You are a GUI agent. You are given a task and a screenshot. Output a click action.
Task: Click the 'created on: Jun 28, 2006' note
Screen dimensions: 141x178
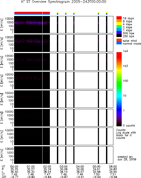(127, 158)
